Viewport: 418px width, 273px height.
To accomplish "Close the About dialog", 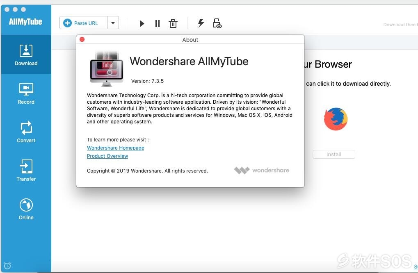I will pos(82,39).
